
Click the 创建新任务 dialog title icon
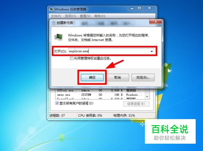tap(53, 23)
